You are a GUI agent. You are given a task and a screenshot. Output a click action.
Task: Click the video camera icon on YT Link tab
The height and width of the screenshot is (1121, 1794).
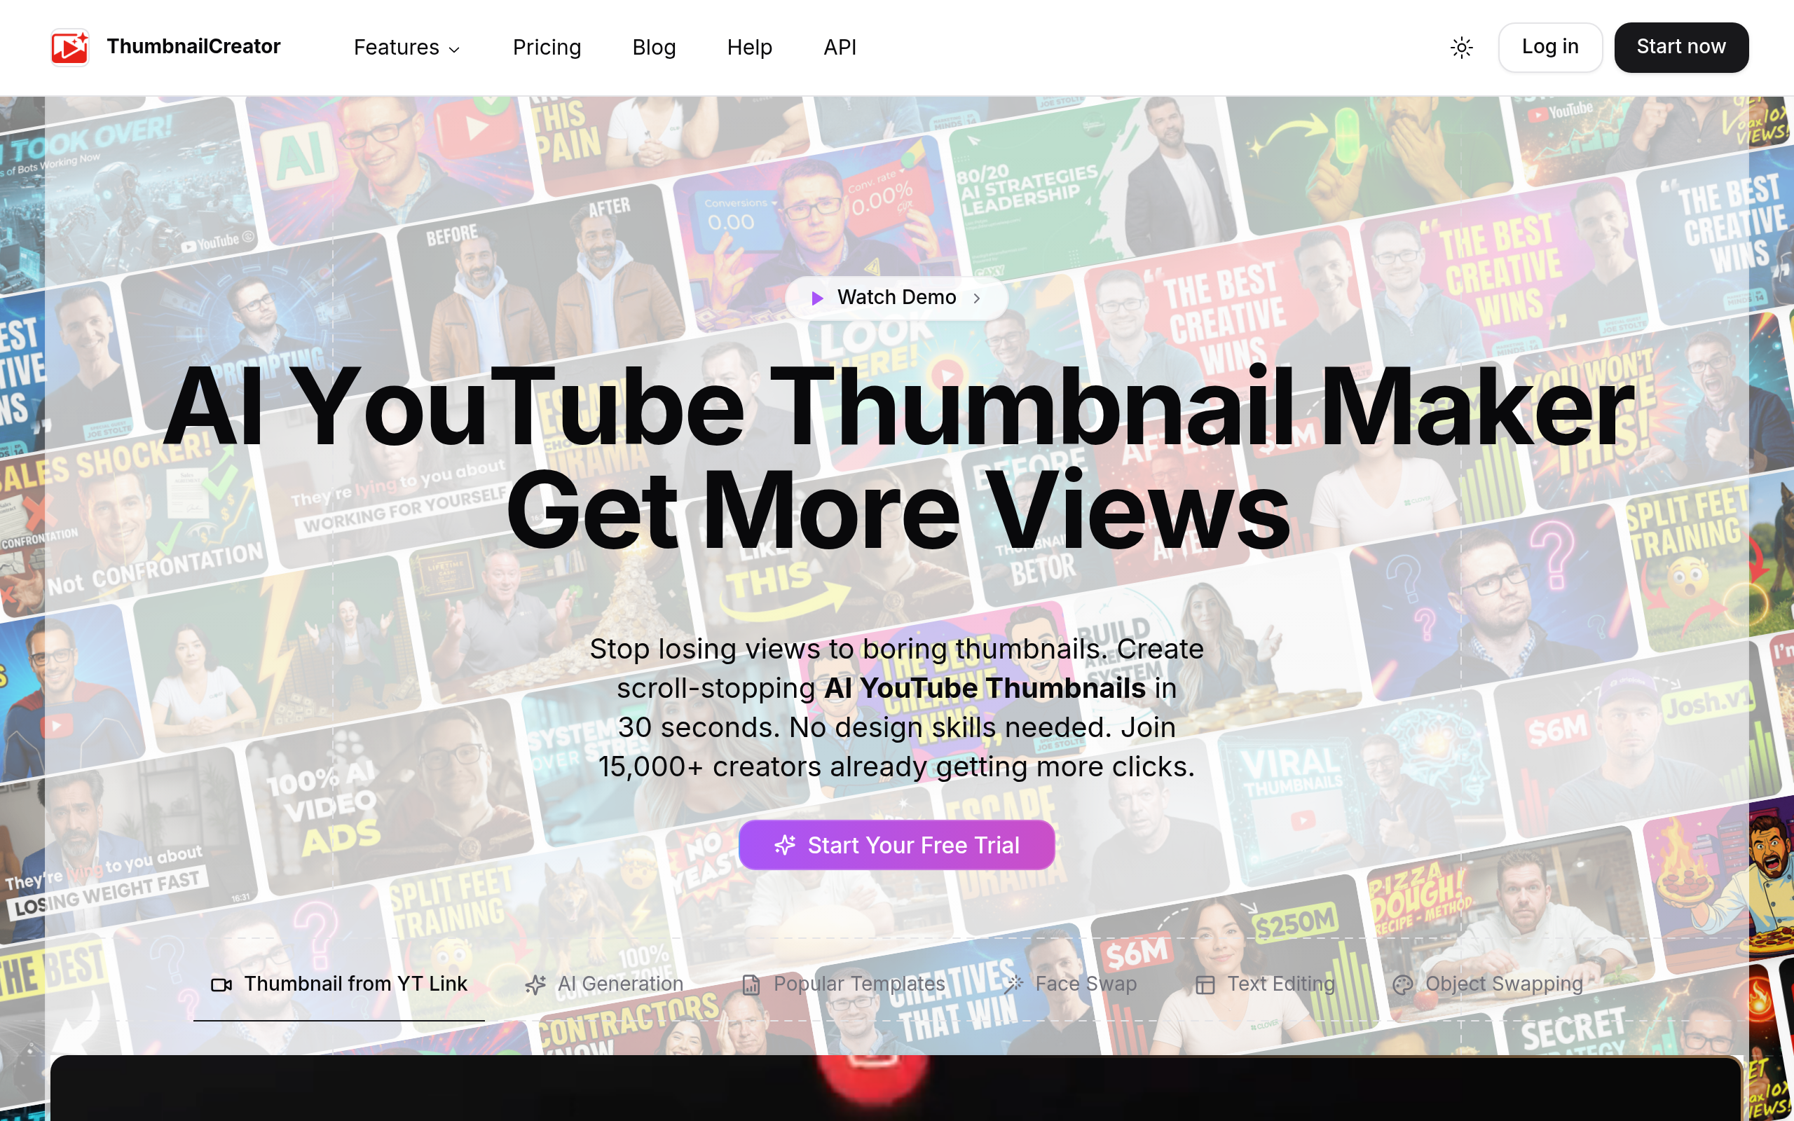pyautogui.click(x=221, y=984)
